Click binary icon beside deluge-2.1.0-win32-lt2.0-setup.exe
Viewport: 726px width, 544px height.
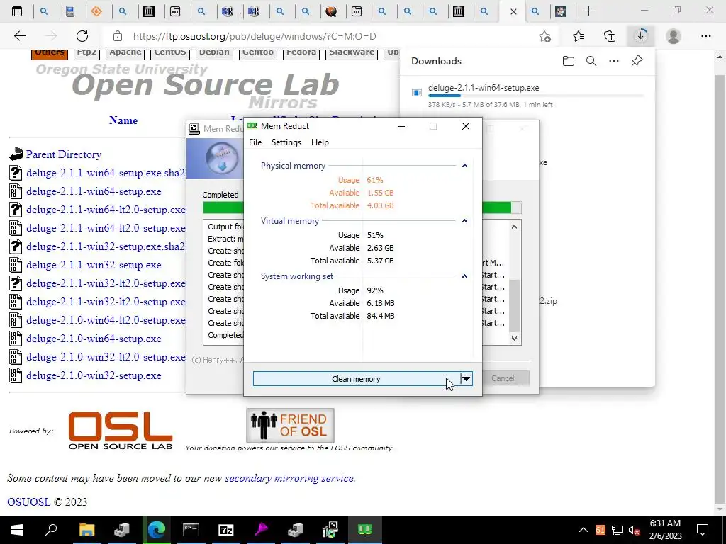(x=16, y=357)
